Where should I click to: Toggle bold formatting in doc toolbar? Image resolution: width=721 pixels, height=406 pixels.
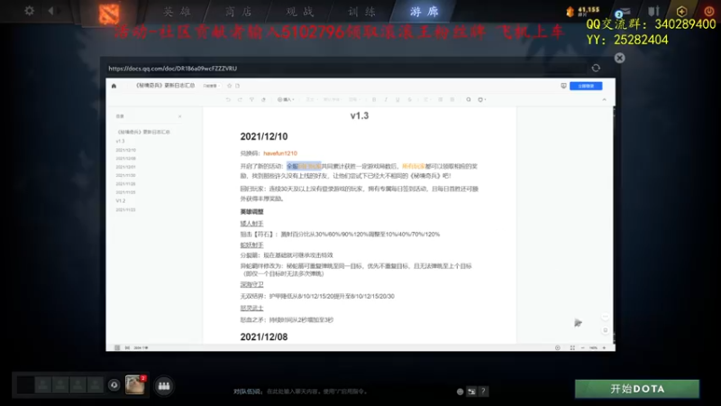pyautogui.click(x=374, y=99)
